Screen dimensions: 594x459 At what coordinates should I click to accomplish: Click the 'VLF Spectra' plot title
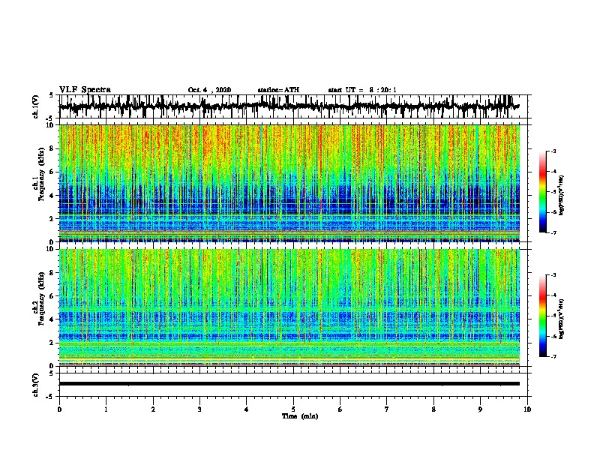[x=85, y=90]
